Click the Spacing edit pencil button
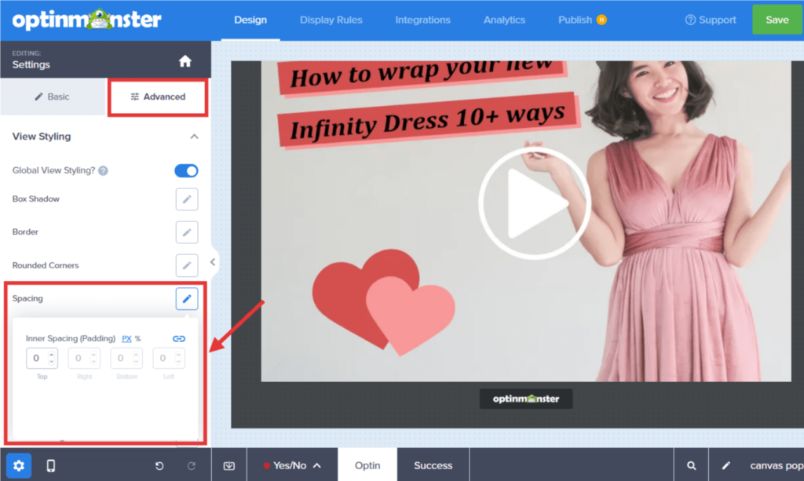This screenshot has width=804, height=481. tap(187, 299)
